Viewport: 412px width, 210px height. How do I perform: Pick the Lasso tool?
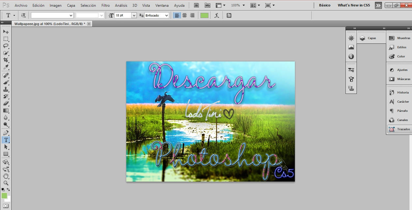pyautogui.click(x=6, y=46)
